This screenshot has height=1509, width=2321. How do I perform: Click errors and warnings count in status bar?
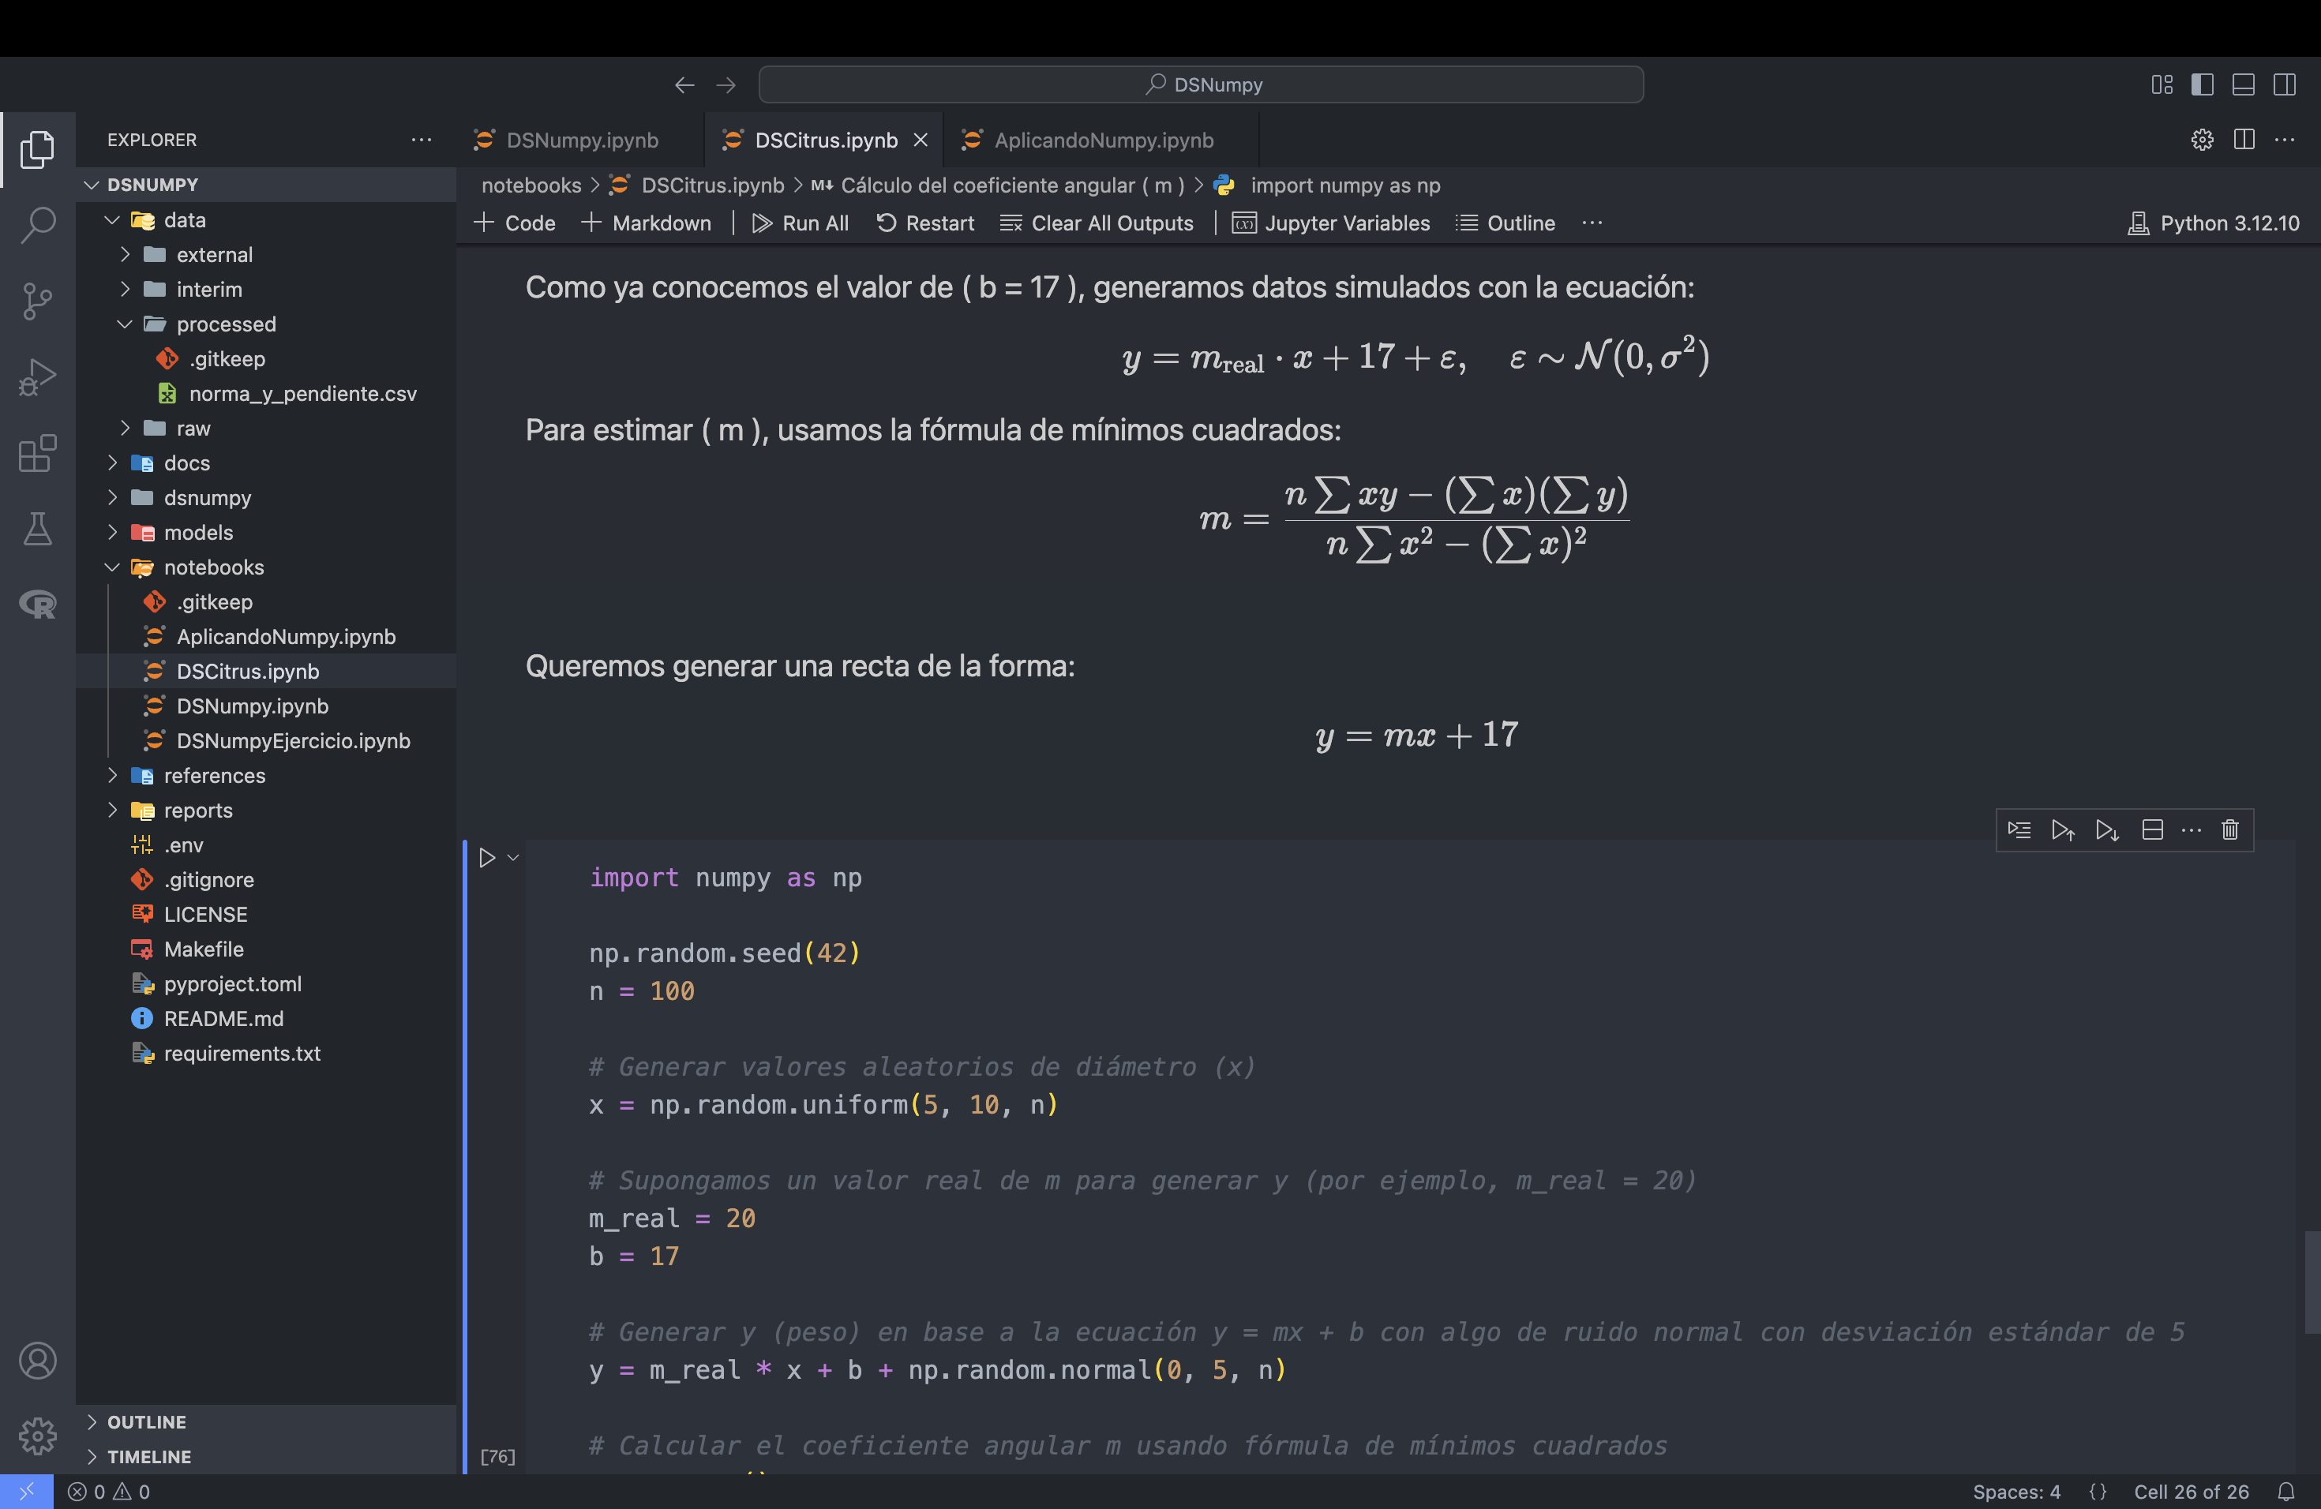click(x=108, y=1492)
